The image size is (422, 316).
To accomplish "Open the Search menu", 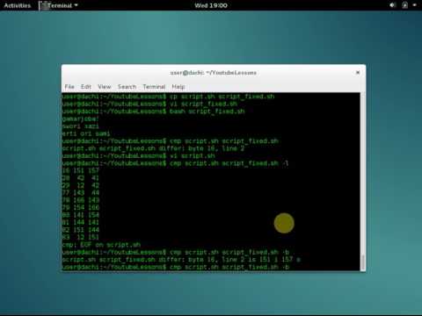I will (x=127, y=87).
